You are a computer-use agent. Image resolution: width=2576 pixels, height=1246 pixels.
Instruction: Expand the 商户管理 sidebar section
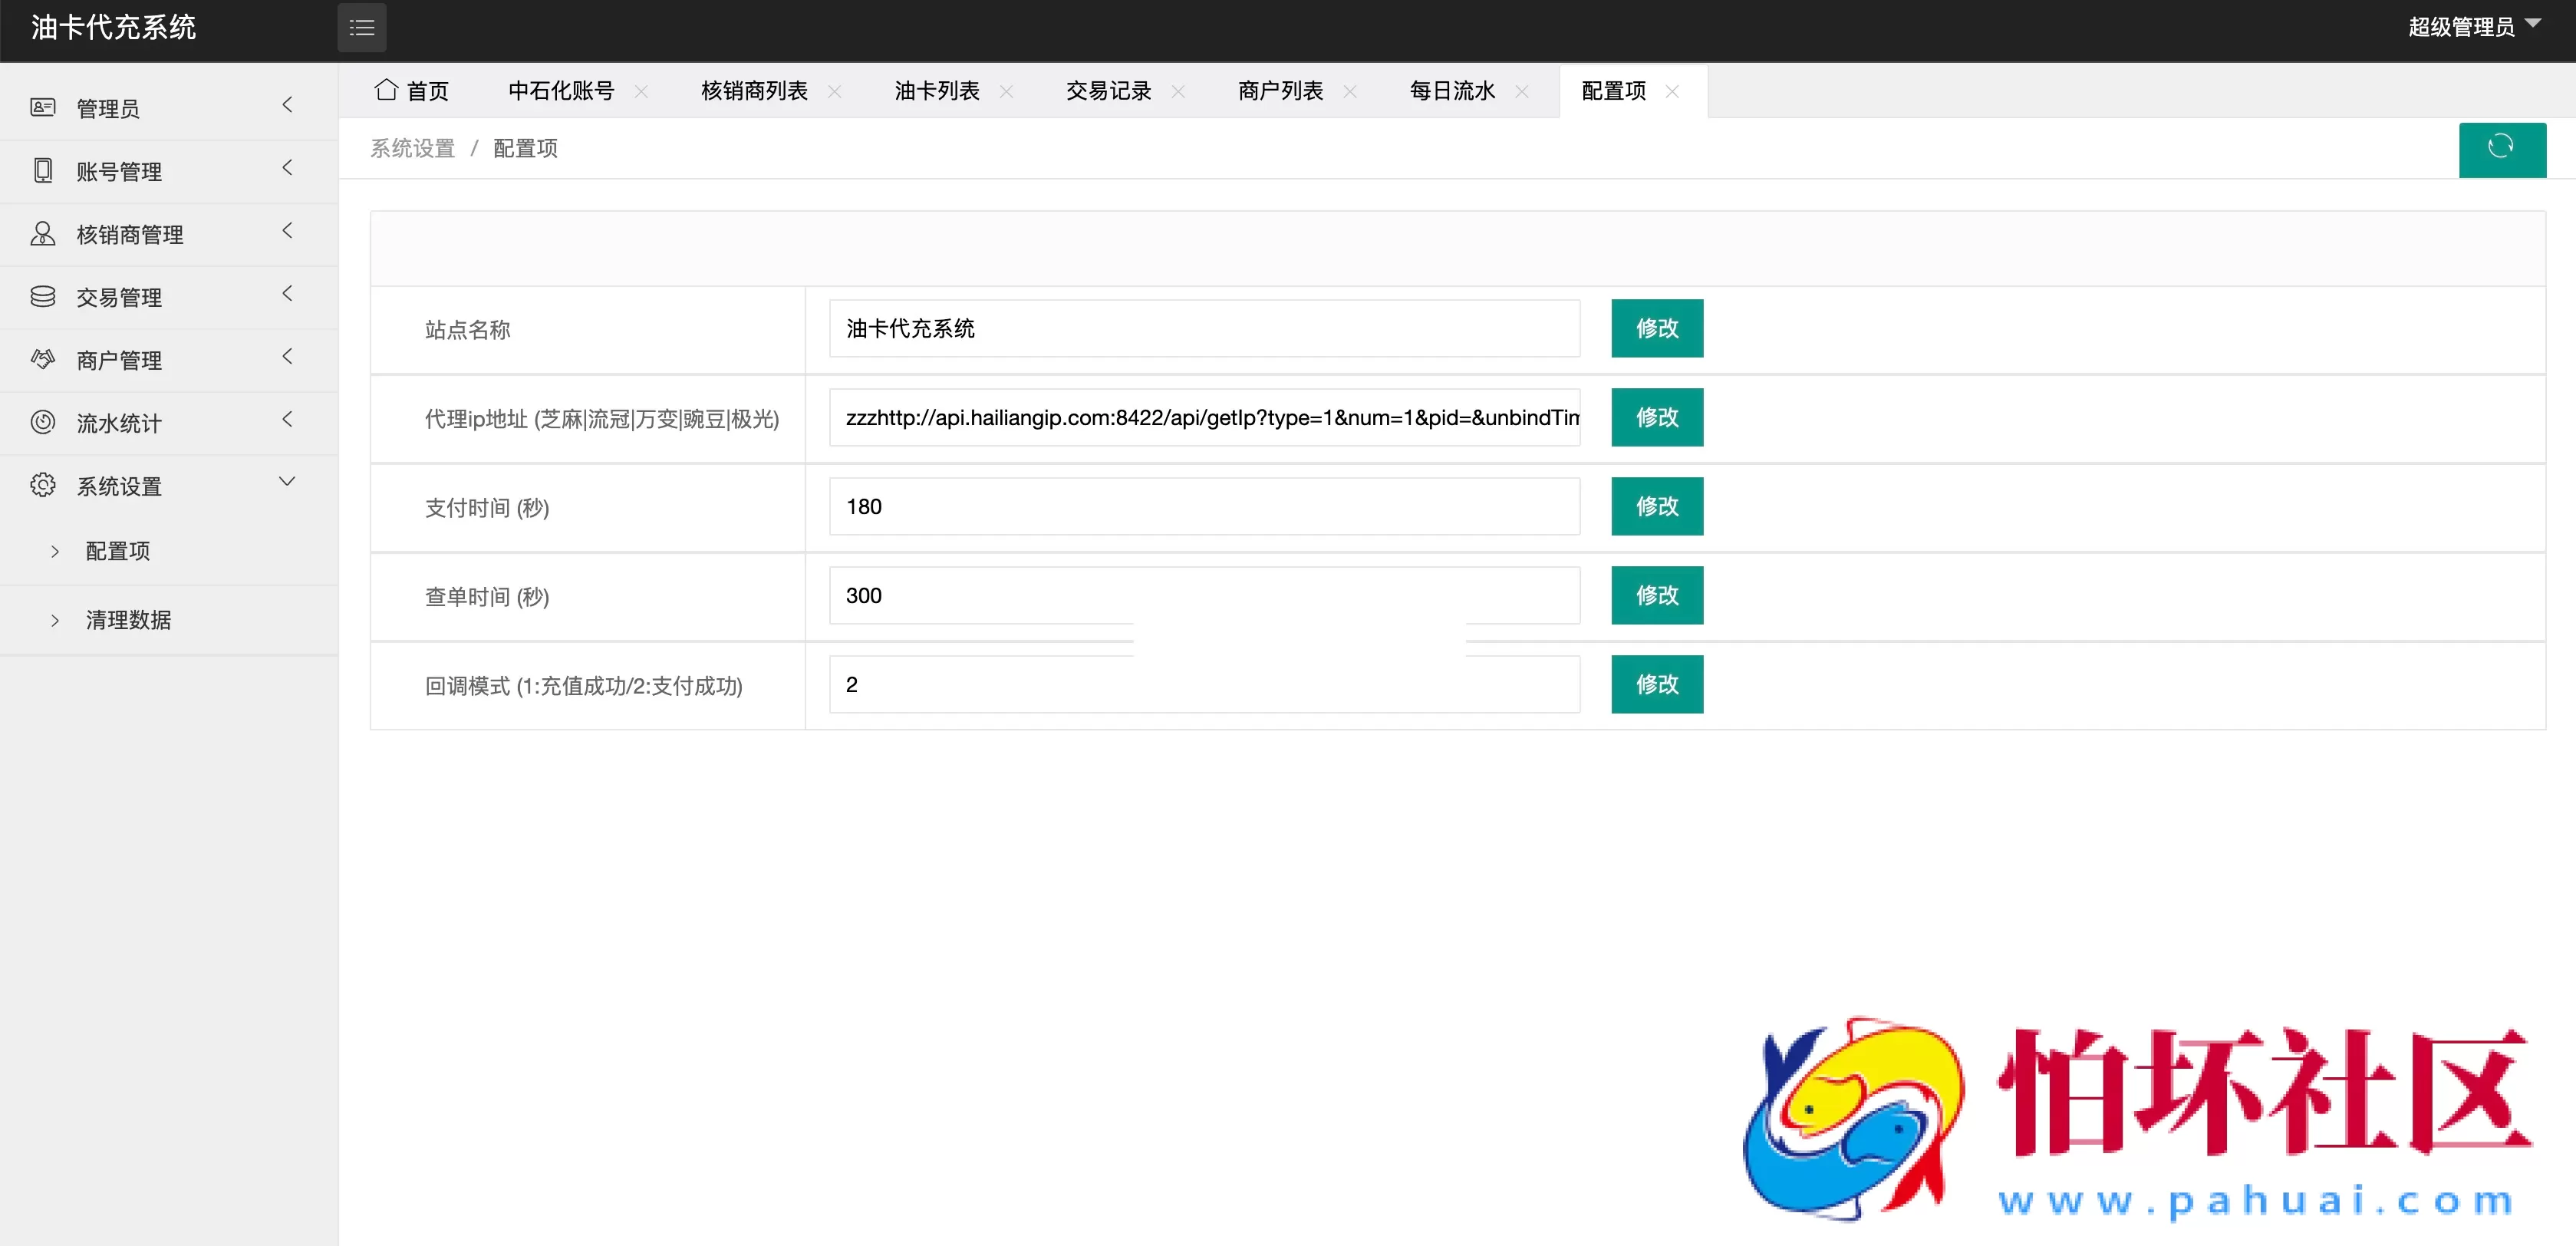click(287, 357)
